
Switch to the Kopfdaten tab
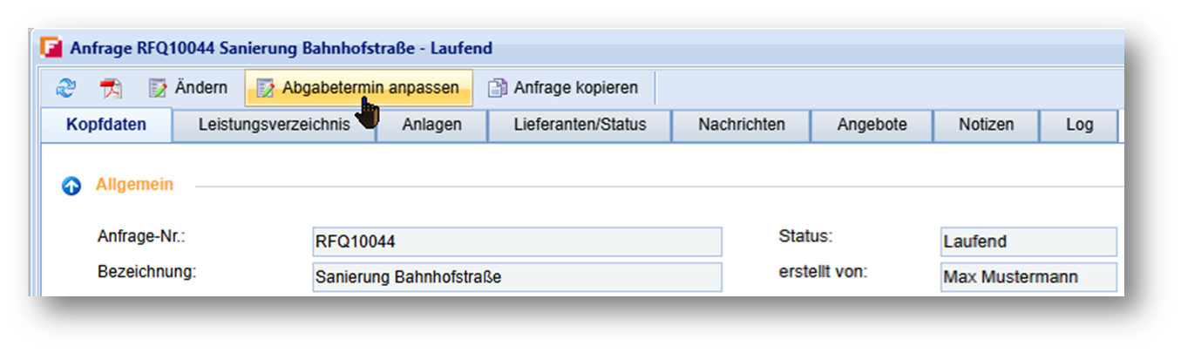click(106, 125)
